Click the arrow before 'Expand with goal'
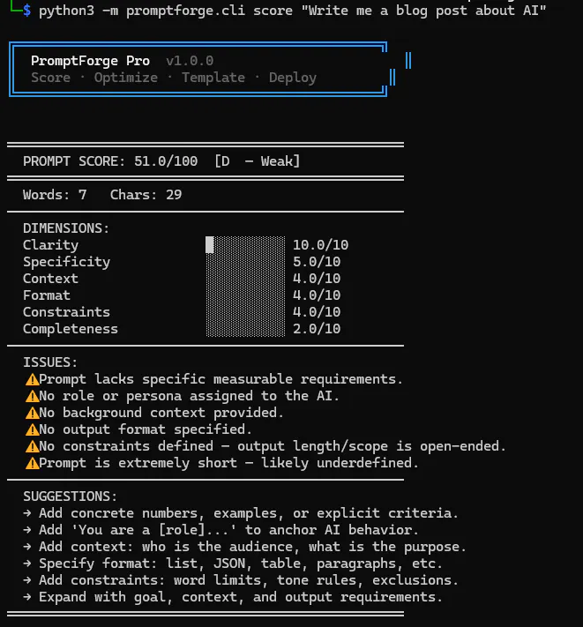Viewport: 583px width, 627px height. pos(26,597)
